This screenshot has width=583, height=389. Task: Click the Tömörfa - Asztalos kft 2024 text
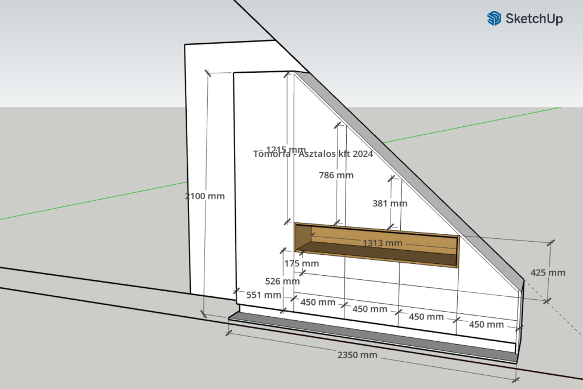click(313, 154)
